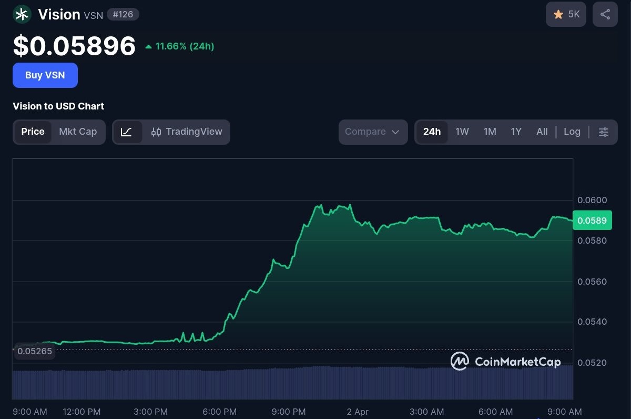The width and height of the screenshot is (631, 419).
Task: Click the 0.05265 opening price label
Action: 35,351
